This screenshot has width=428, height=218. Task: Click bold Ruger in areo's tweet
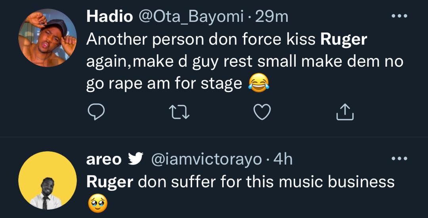(x=110, y=182)
